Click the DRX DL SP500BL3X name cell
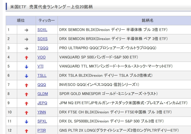The image size is (191, 134). 124,121
